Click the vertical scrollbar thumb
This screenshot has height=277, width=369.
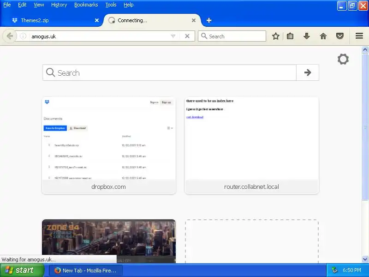pos(365,126)
